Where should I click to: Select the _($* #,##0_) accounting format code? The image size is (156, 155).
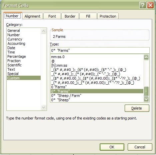tap(97, 70)
